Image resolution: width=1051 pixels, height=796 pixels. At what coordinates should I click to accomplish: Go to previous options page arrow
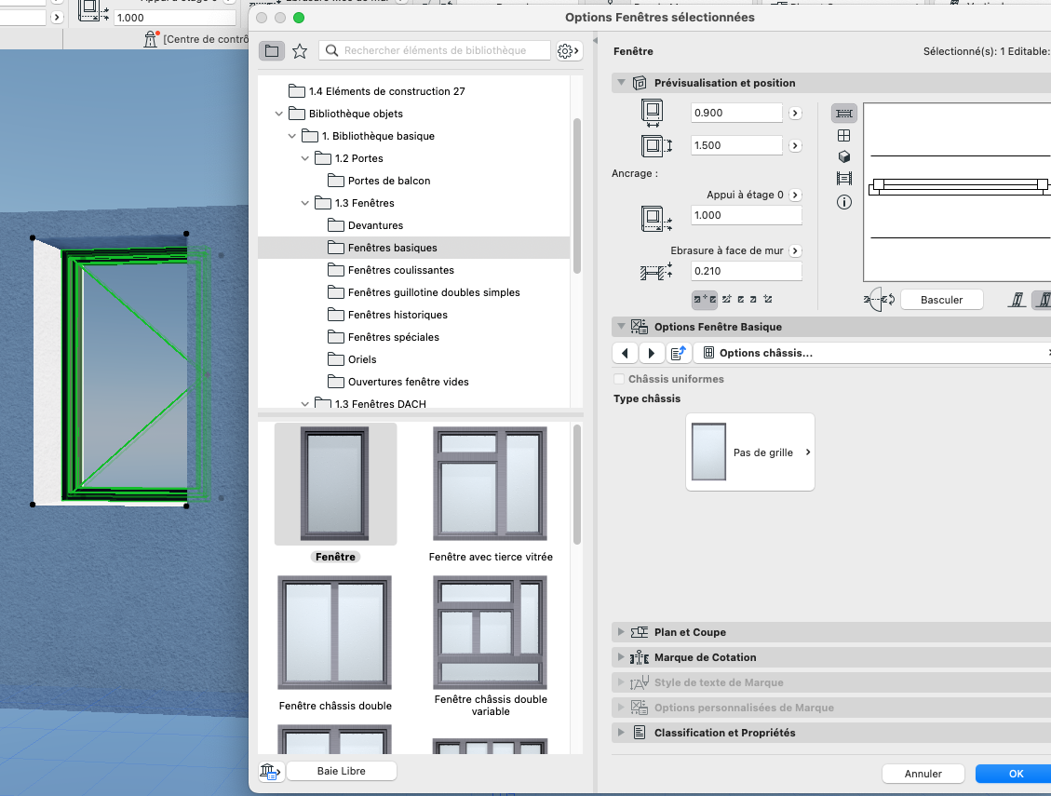[626, 353]
